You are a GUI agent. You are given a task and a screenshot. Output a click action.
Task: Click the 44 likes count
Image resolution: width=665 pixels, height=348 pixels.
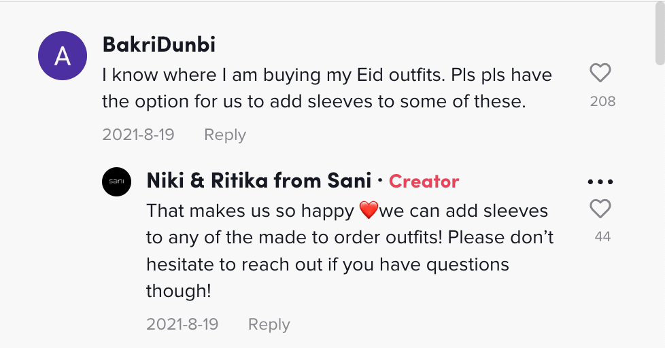[602, 237]
